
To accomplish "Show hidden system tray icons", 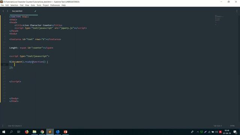I will tap(198, 132).
